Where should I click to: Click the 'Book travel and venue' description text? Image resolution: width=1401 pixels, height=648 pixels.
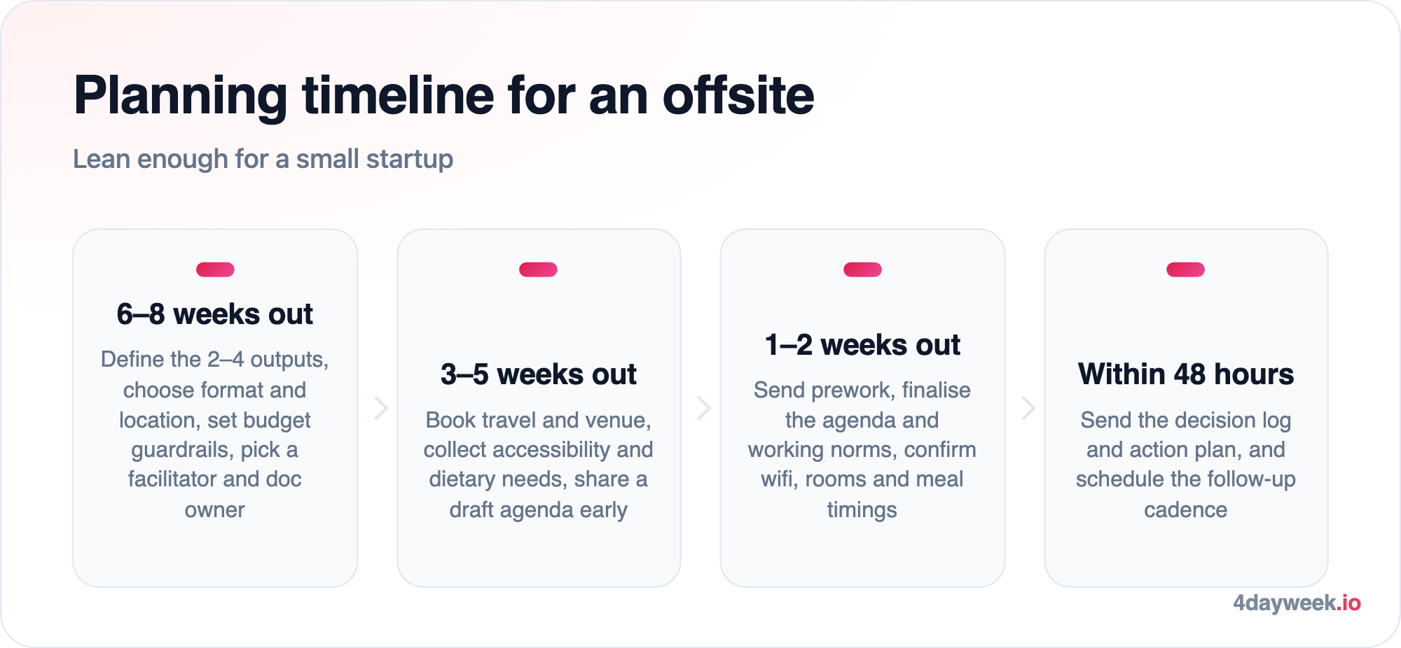538,464
